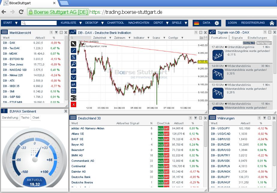Click the BUY/SELL chart tool icon
Viewport: 277px width, 193px height.
[x=73, y=91]
